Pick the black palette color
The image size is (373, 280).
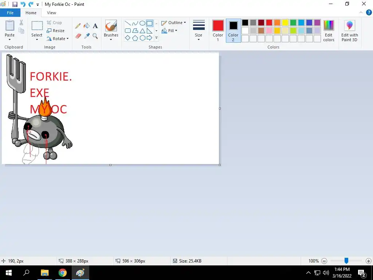tap(245, 23)
